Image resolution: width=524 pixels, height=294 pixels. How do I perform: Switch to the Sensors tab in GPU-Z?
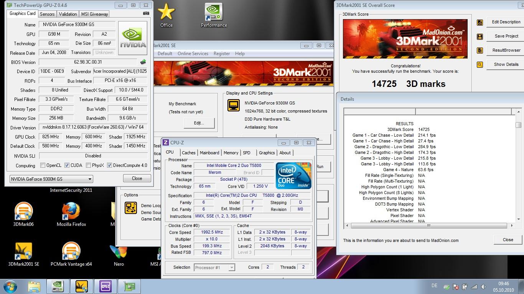coord(47,14)
